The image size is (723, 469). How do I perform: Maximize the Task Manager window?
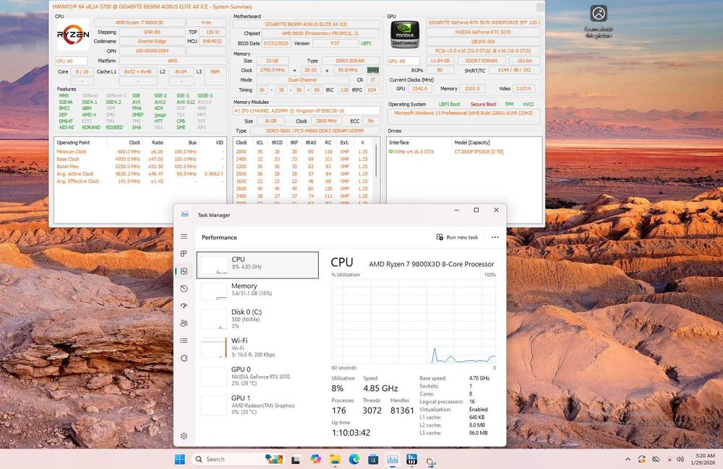click(x=476, y=210)
